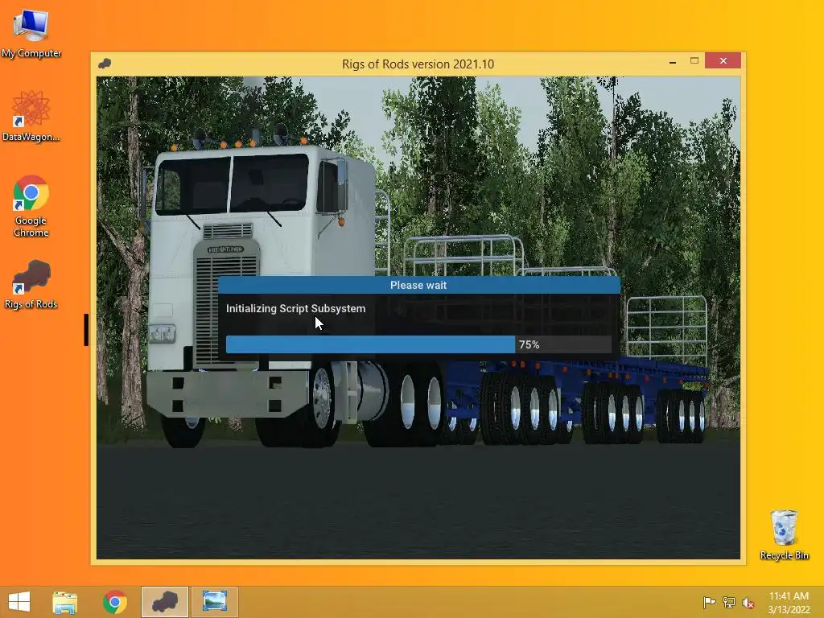Select the Rigs of Rods desktop shortcut
The image size is (824, 618).
coord(31,284)
